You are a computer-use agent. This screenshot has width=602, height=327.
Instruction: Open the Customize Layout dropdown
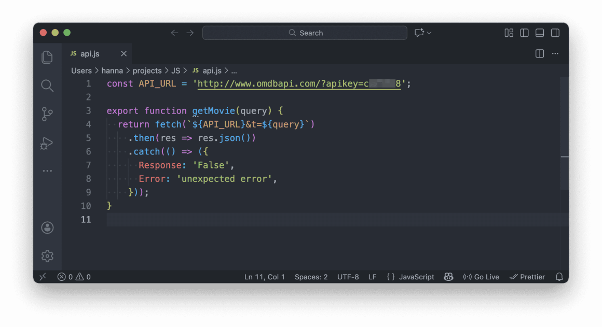tap(509, 32)
